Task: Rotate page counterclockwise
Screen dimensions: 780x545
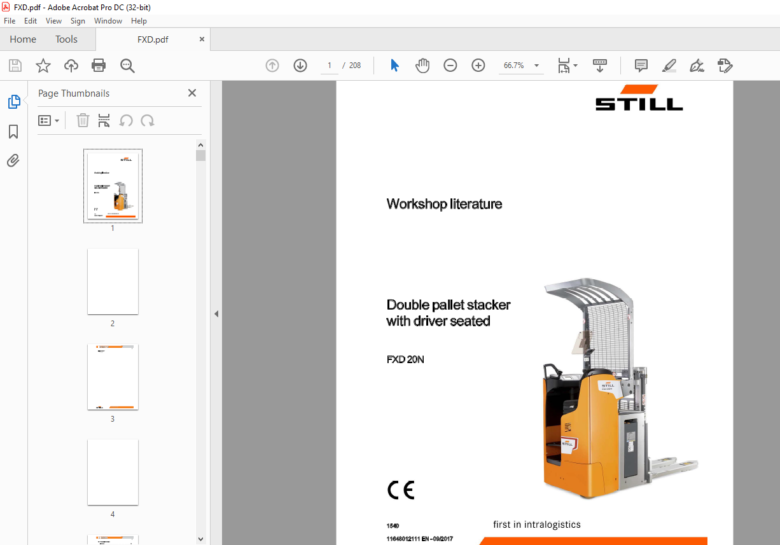Action: coord(126,120)
